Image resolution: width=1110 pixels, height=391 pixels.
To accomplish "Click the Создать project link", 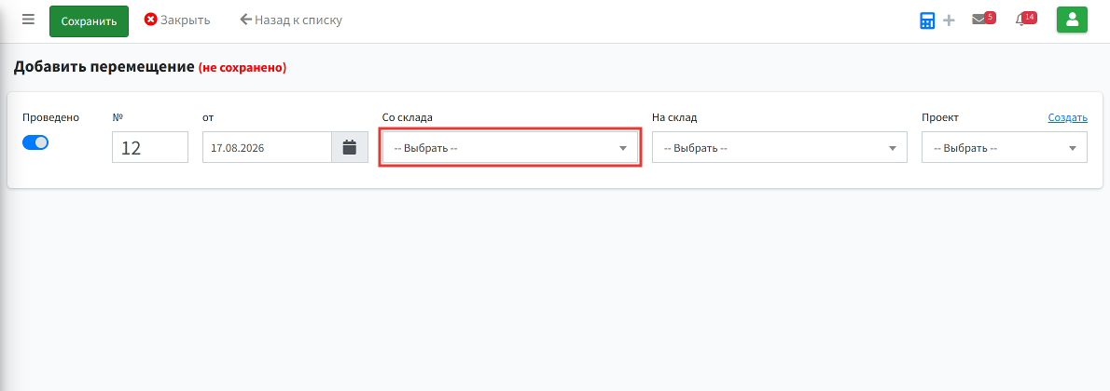I will click(1067, 117).
